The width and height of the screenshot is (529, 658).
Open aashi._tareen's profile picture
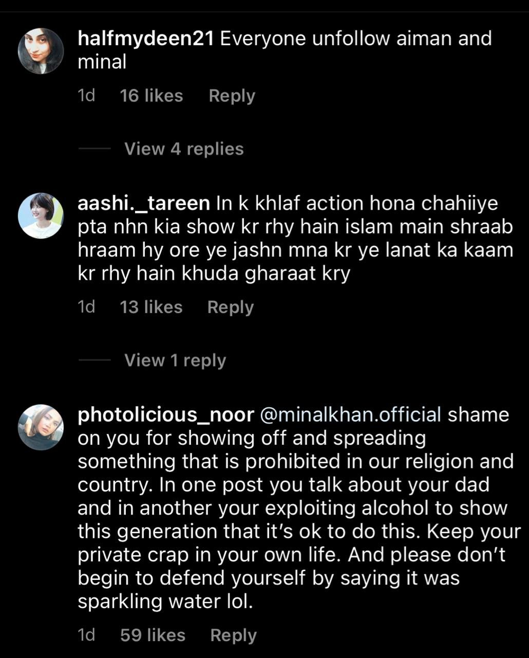tap(41, 216)
